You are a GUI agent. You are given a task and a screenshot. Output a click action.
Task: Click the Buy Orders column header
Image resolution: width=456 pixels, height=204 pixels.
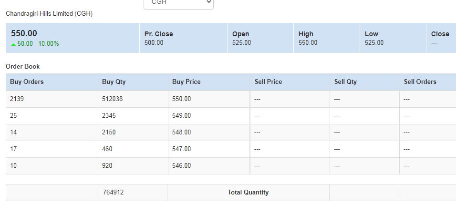coord(27,82)
